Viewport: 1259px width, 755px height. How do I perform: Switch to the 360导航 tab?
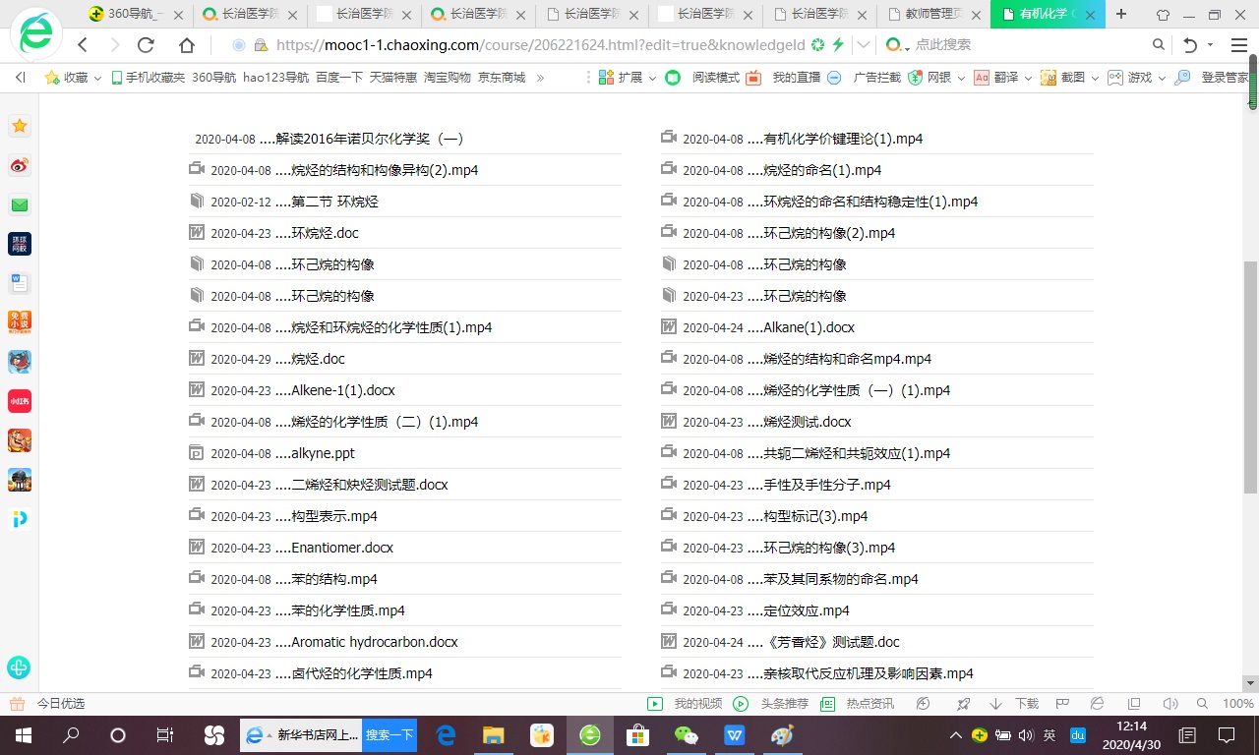pyautogui.click(x=133, y=14)
